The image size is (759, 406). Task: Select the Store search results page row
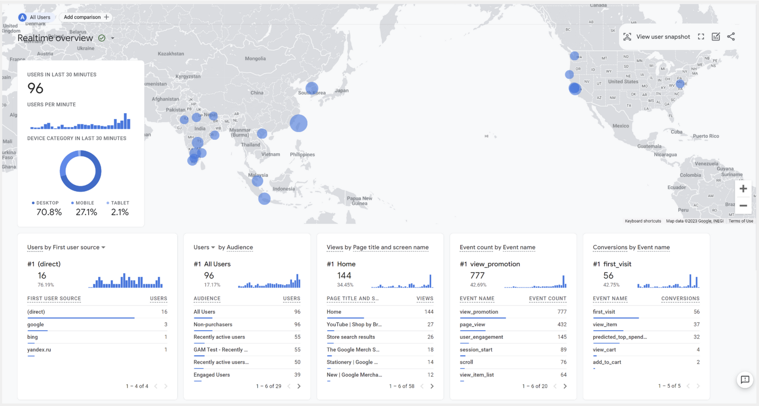(x=380, y=337)
